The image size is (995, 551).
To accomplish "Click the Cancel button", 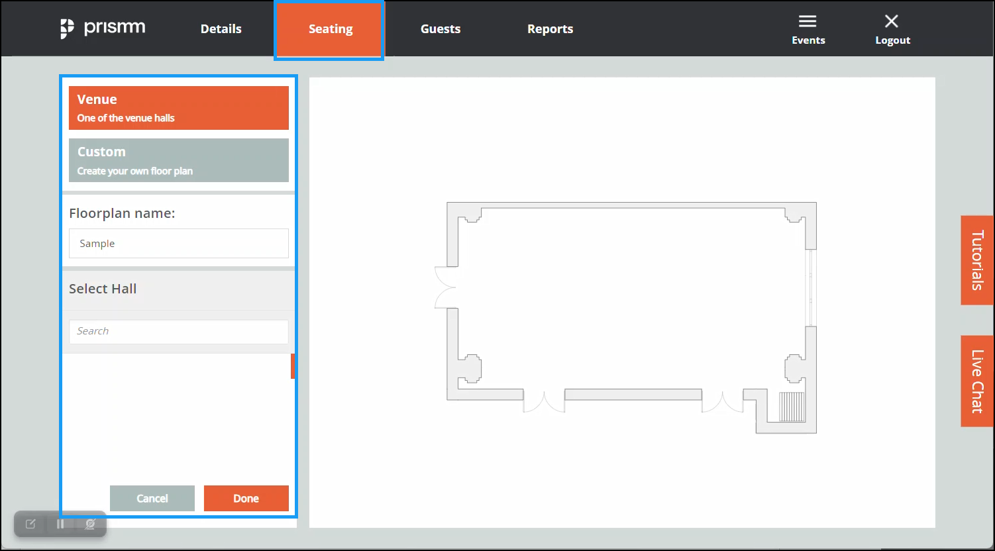I will (152, 498).
